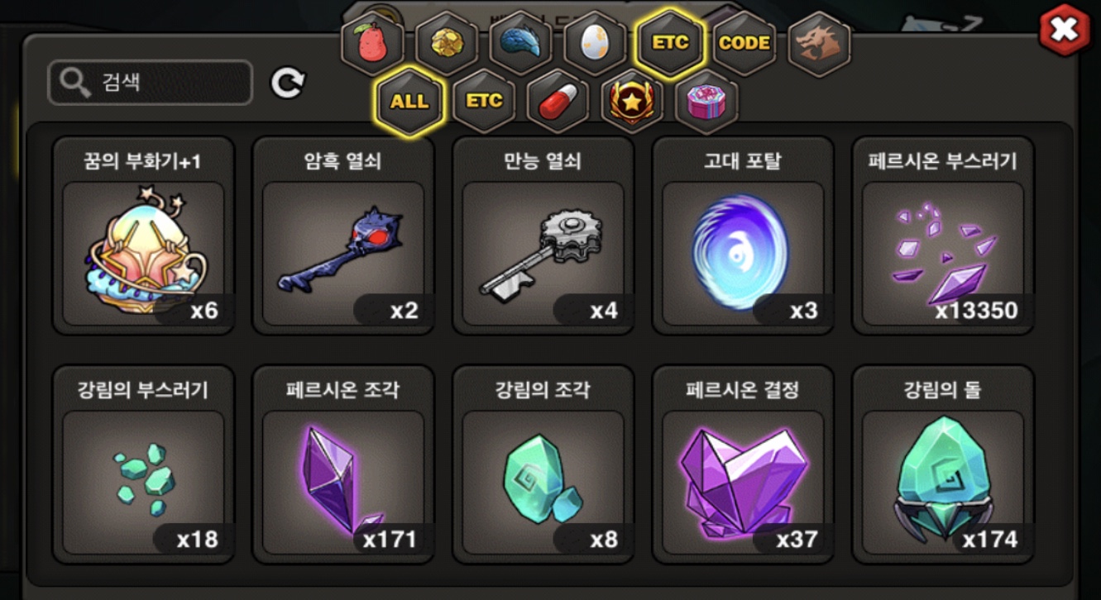Choose the 페르시온 결정 purple crystal item

[743, 464]
